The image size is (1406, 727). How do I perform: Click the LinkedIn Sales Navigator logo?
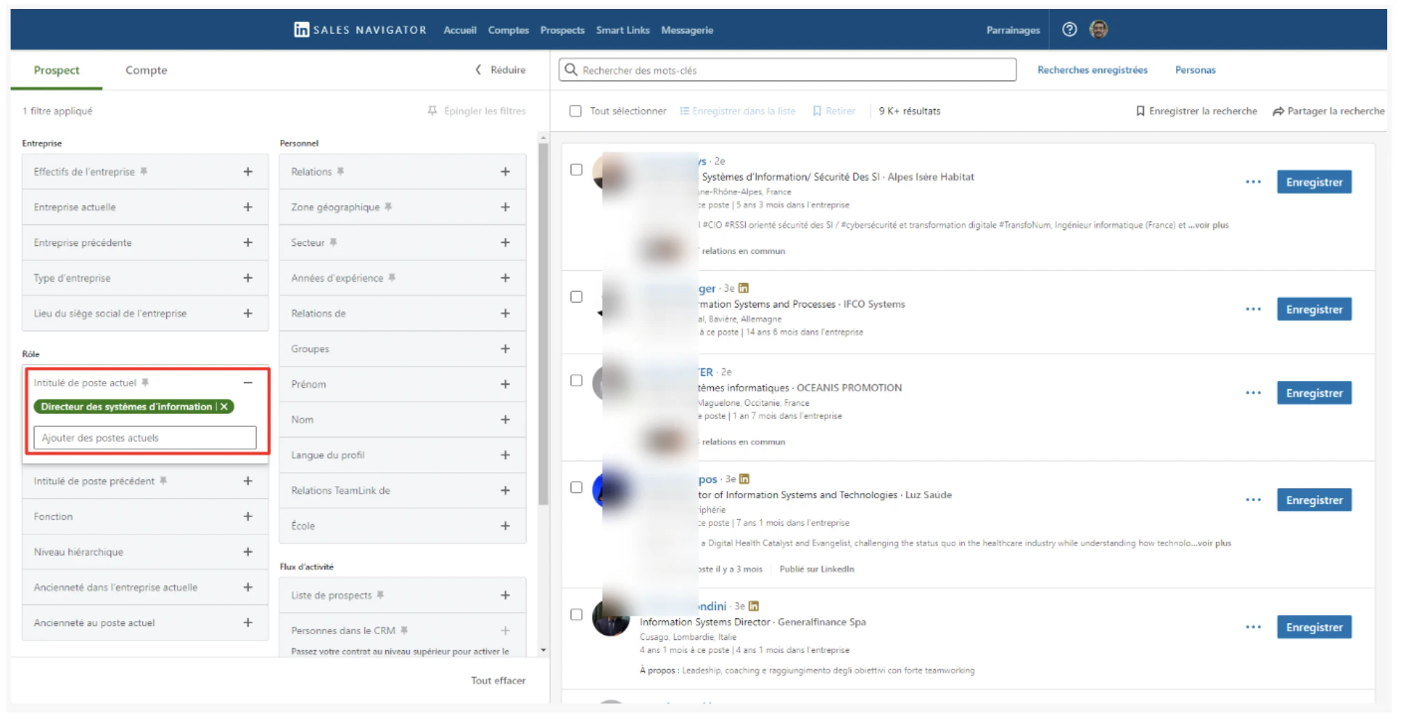click(x=360, y=30)
